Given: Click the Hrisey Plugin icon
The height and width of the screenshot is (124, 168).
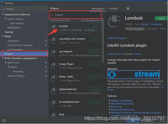Looking at the screenshot, I should point(54,66).
